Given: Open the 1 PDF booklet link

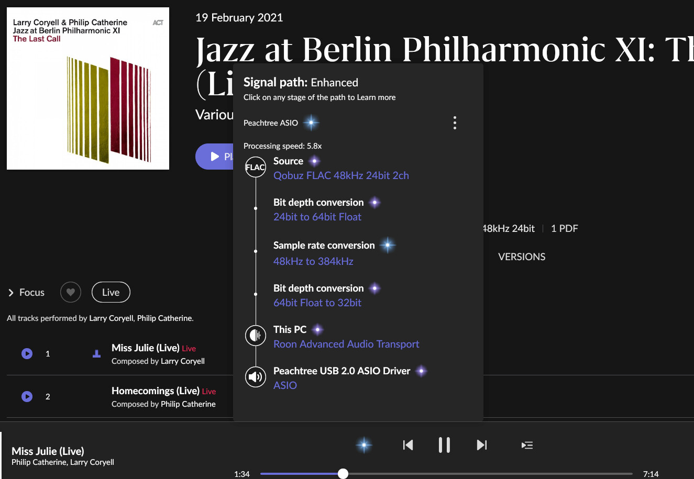Looking at the screenshot, I should (x=565, y=229).
